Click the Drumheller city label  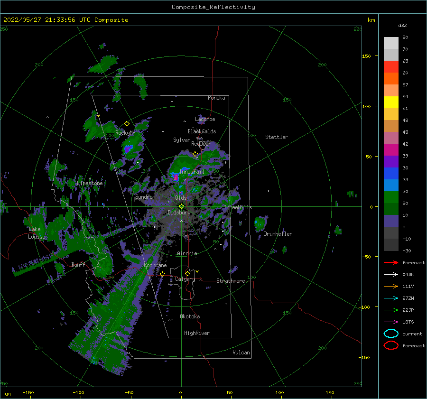point(278,234)
